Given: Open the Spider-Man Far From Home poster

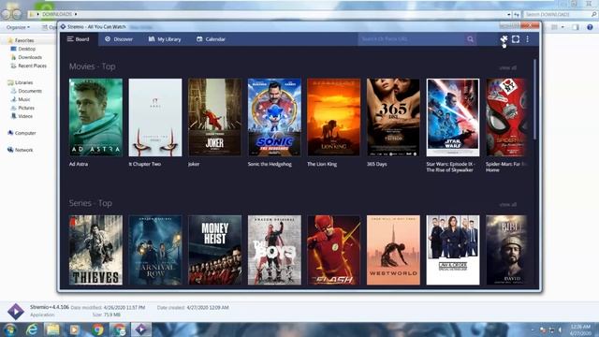Looking at the screenshot, I should pyautogui.click(x=507, y=117).
